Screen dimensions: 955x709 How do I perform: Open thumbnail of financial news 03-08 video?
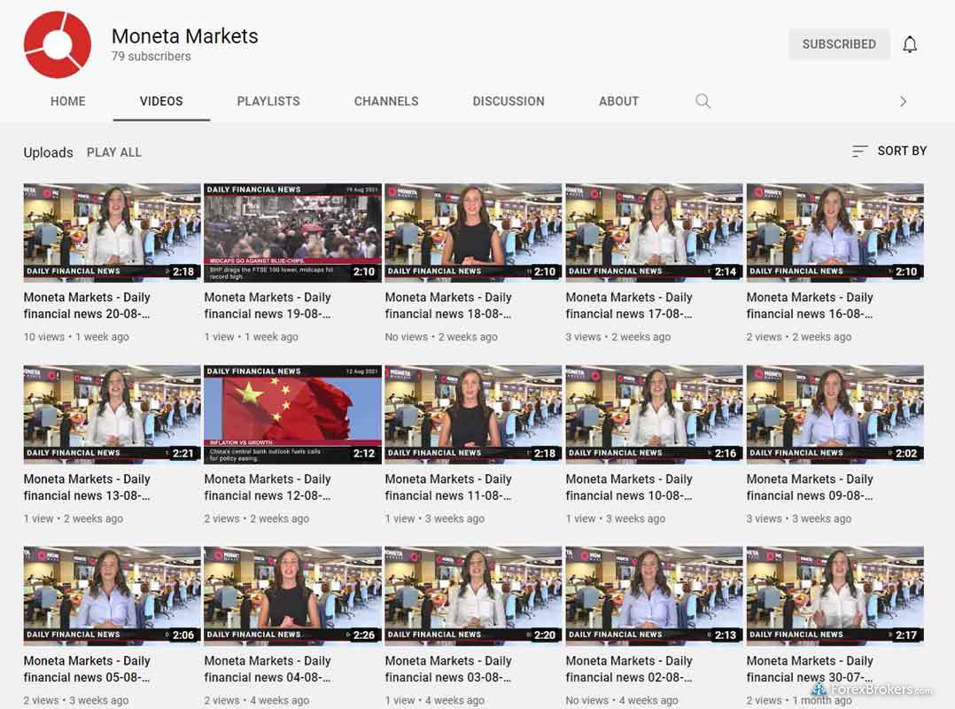473,596
